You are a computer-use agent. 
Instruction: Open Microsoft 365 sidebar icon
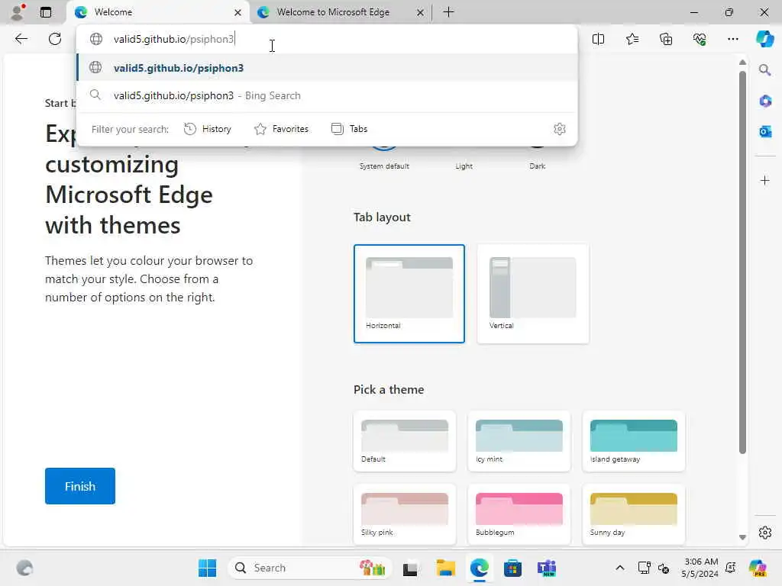coord(765,101)
